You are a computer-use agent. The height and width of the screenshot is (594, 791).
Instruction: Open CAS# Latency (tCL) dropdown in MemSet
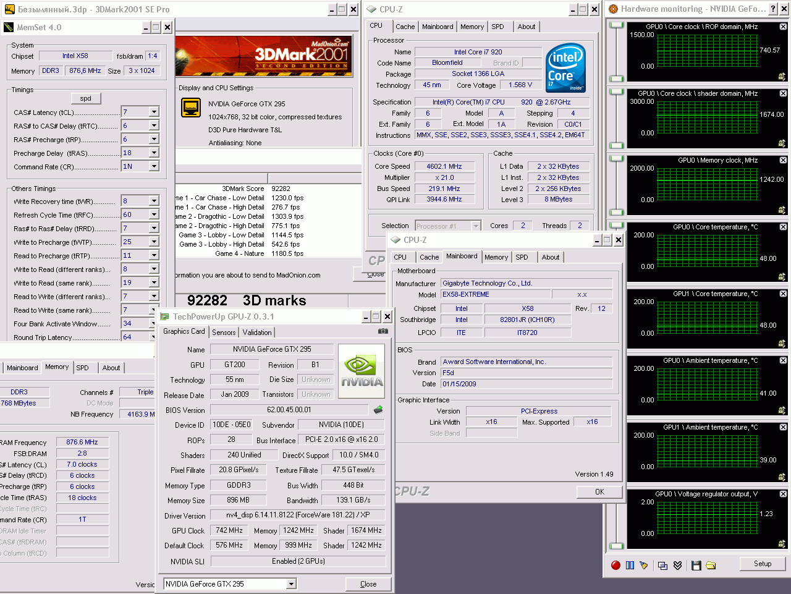point(154,112)
